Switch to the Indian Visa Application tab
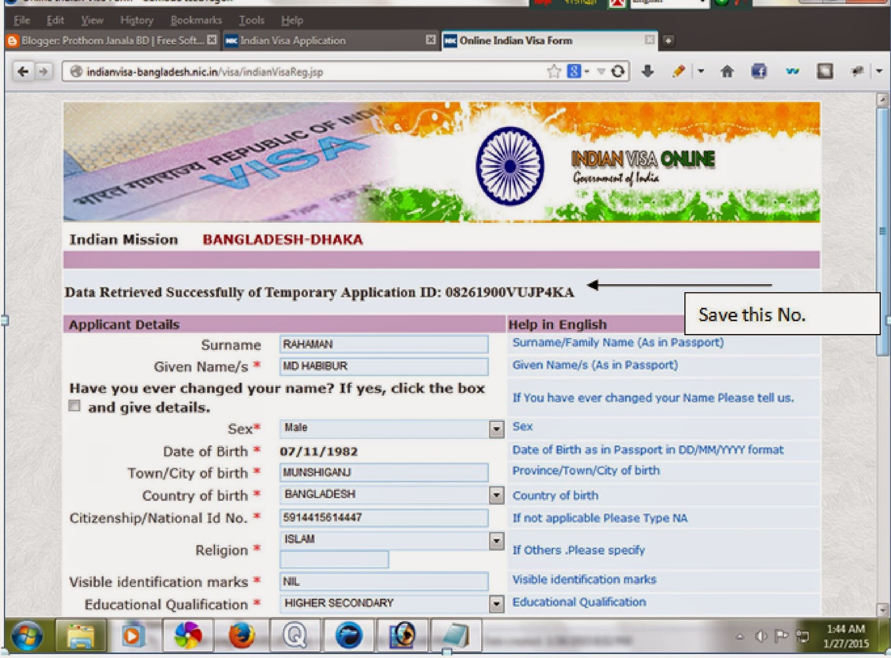Screen dimensions: 891x658 (x=330, y=41)
